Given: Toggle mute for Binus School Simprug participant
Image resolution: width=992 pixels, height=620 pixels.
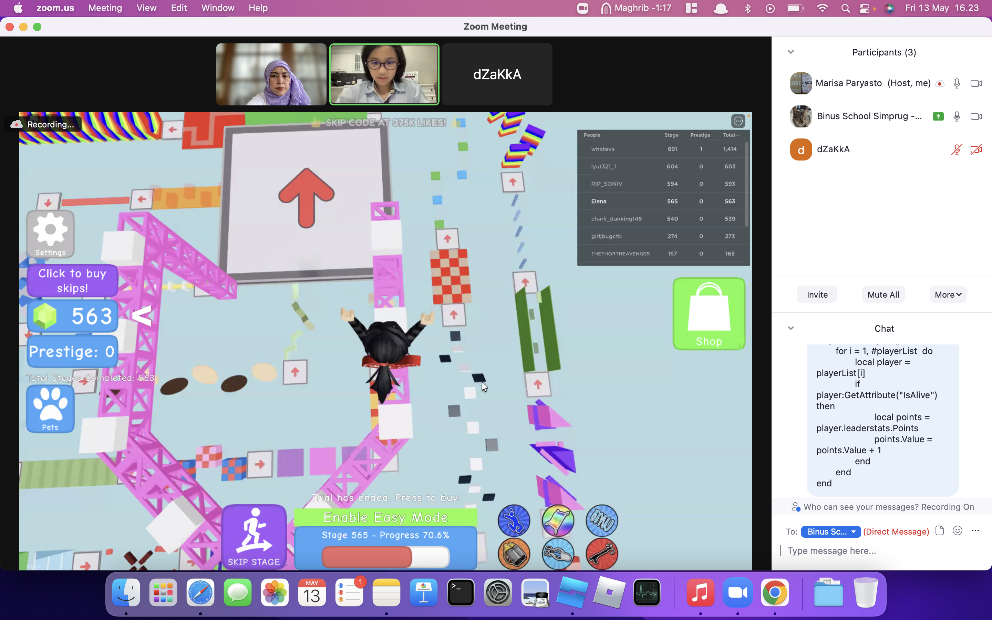Looking at the screenshot, I should pos(956,116).
